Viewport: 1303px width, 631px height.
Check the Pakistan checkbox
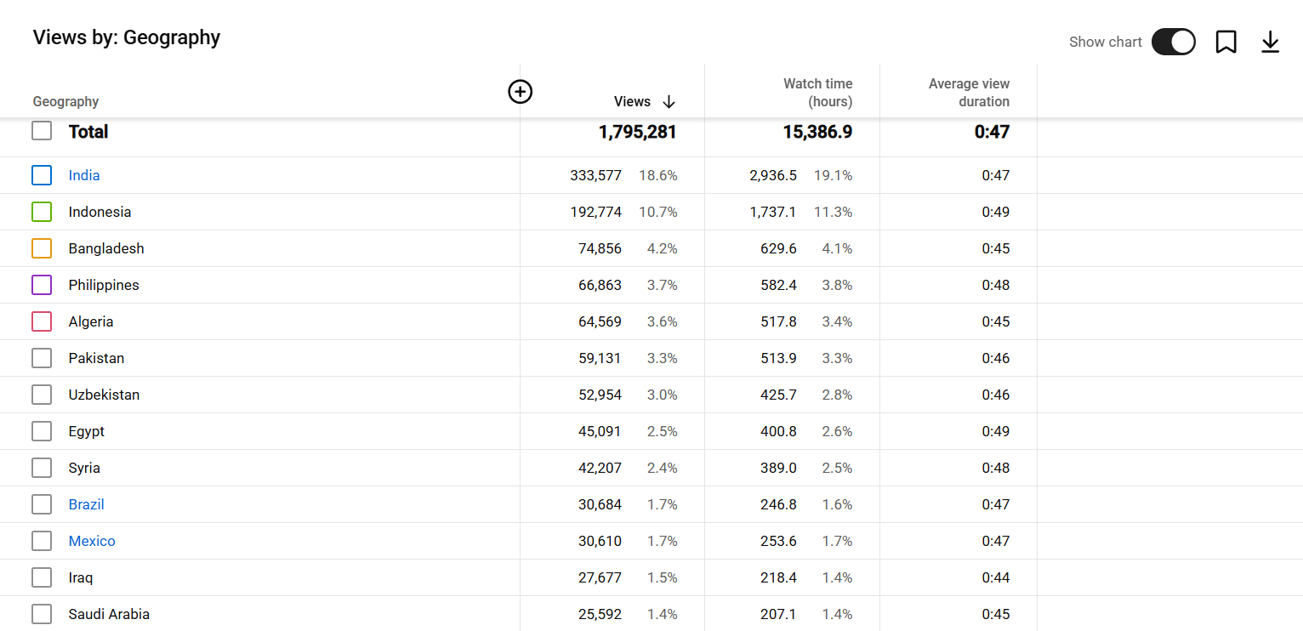pos(42,358)
